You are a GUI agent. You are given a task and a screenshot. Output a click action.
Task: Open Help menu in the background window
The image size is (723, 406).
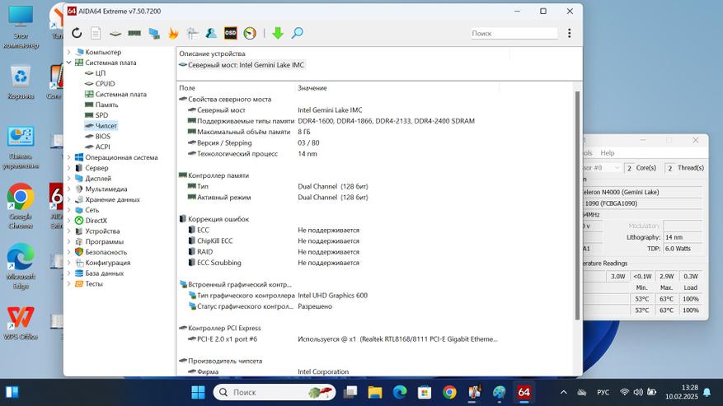(608, 153)
